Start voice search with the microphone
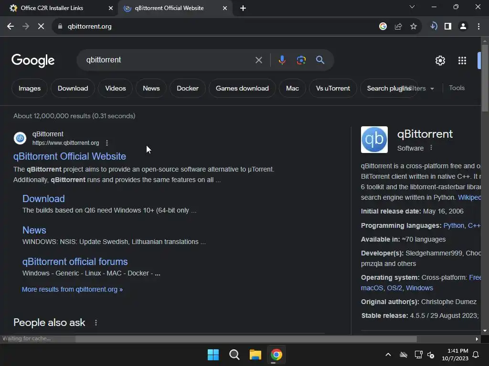The image size is (489, 366). pos(282,60)
